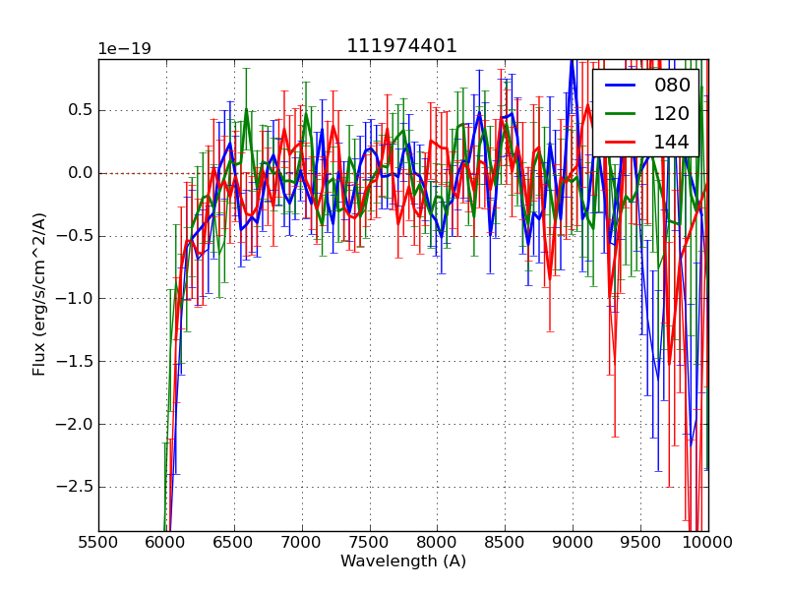Click the Wavelength (A) x-axis label

tap(403, 561)
